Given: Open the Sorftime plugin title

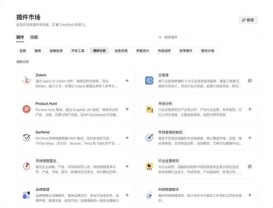Looking at the screenshot, I should [42, 132].
